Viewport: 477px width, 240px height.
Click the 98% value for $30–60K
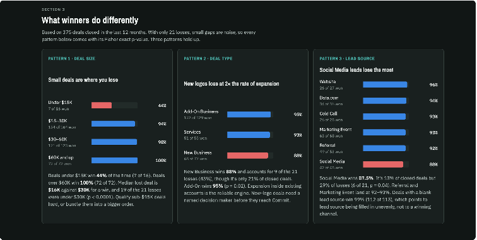click(162, 142)
